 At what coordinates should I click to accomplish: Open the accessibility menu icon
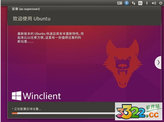(x=126, y=3)
